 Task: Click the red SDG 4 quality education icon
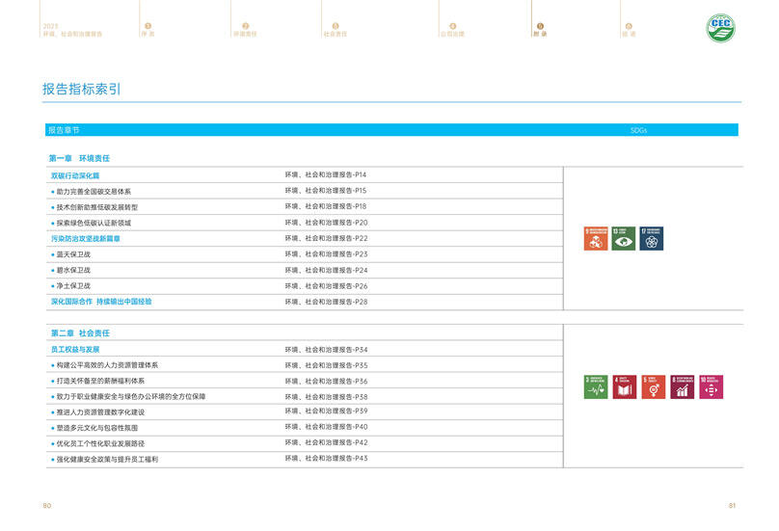tap(625, 386)
